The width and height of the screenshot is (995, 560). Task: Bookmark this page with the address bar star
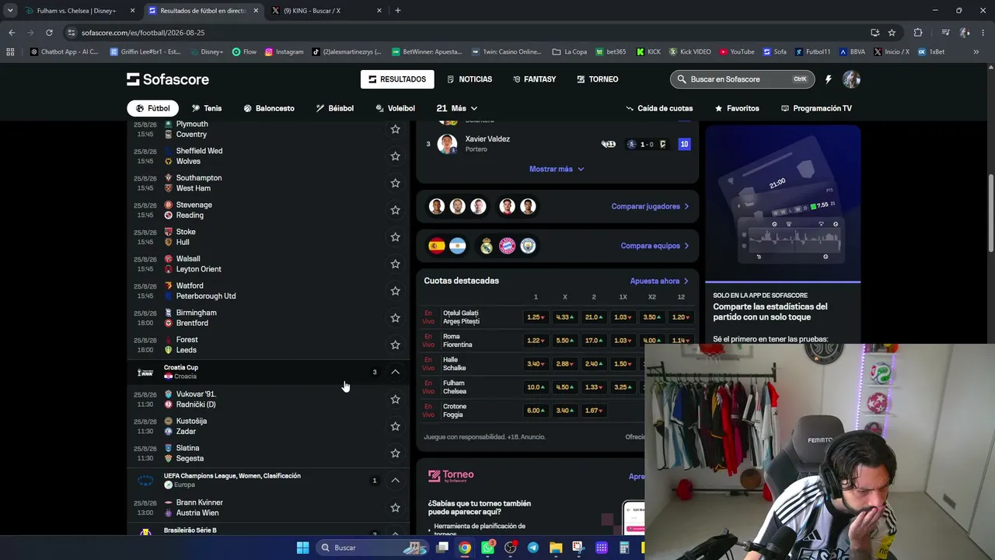click(892, 33)
